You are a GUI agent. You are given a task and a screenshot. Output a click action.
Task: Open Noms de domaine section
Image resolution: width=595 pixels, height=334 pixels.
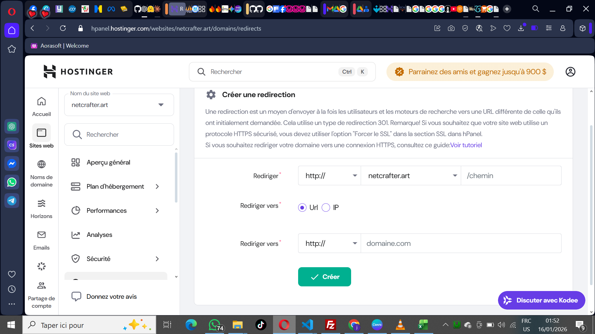point(42,173)
